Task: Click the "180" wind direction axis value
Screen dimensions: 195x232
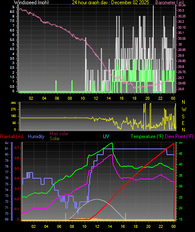Action: (x=13, y=116)
